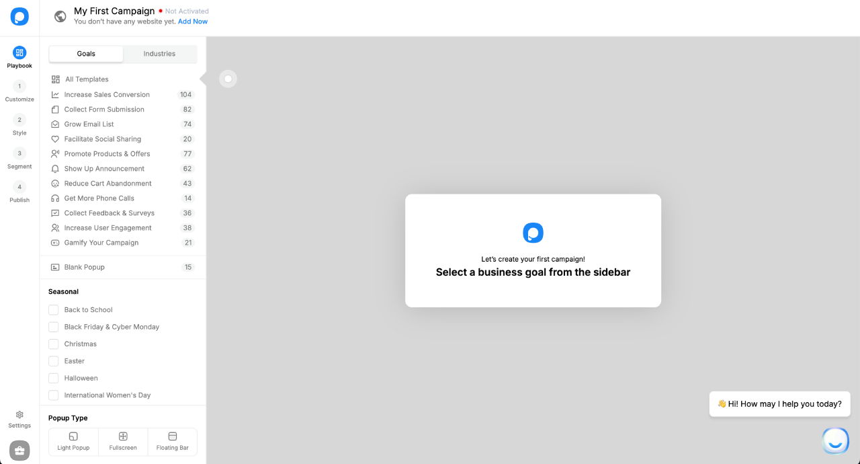Go to step 1 Customize
860x464 pixels.
tap(19, 86)
